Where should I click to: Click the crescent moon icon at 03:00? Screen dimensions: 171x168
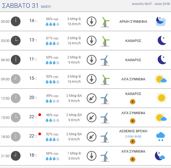point(162,41)
